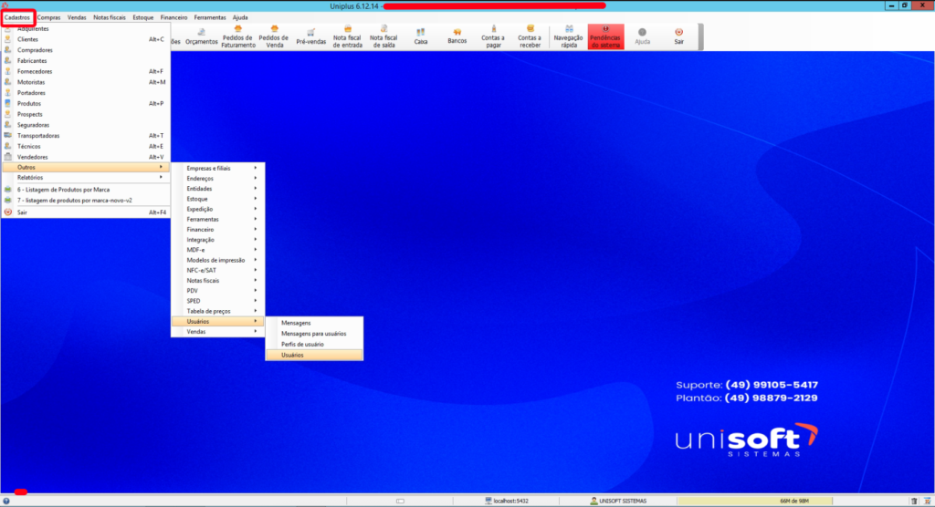Click Mensagens para usuários entry

click(x=313, y=333)
